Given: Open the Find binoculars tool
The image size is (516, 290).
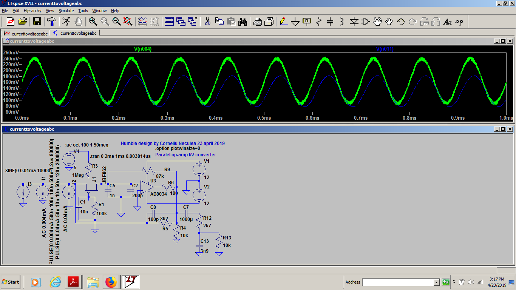Looking at the screenshot, I should tap(243, 22).
